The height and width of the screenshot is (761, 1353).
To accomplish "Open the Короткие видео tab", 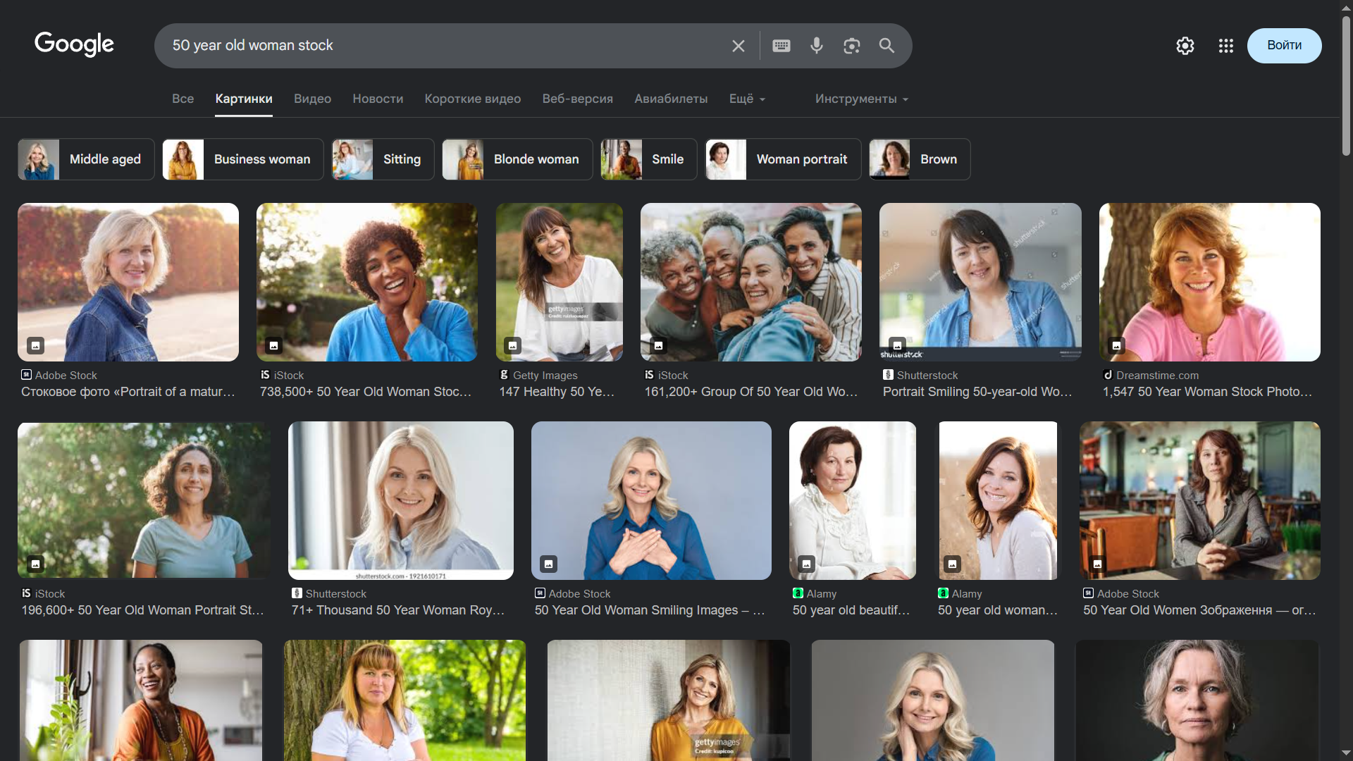I will [472, 99].
